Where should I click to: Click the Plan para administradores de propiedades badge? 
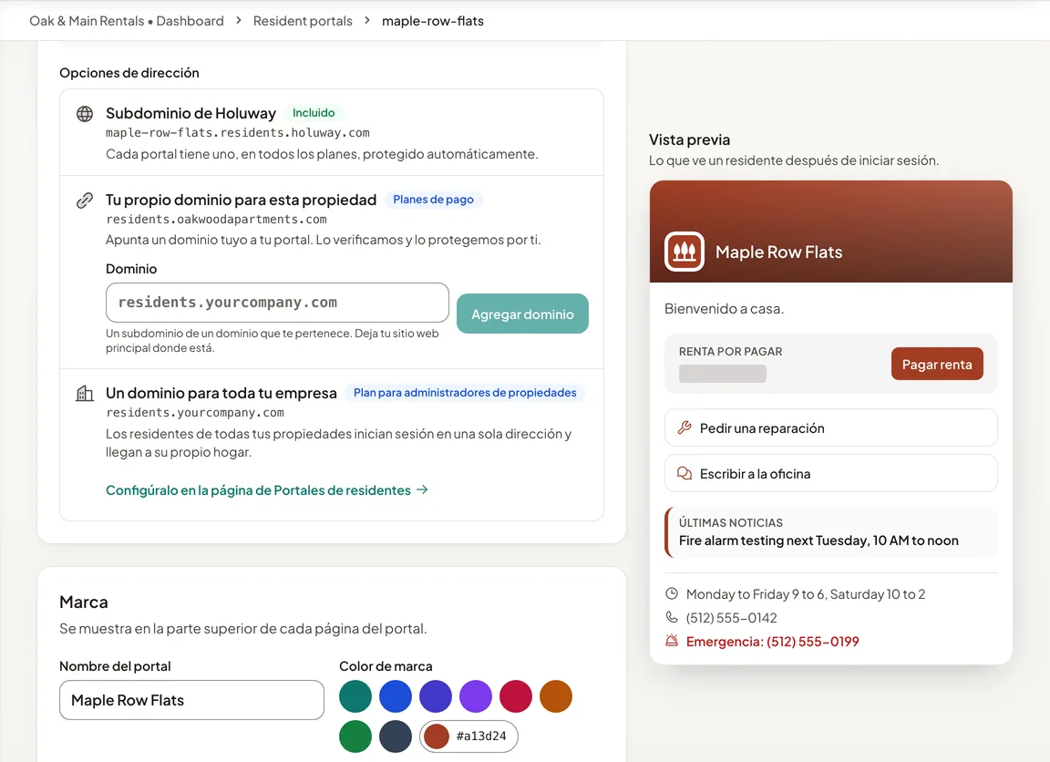click(465, 392)
